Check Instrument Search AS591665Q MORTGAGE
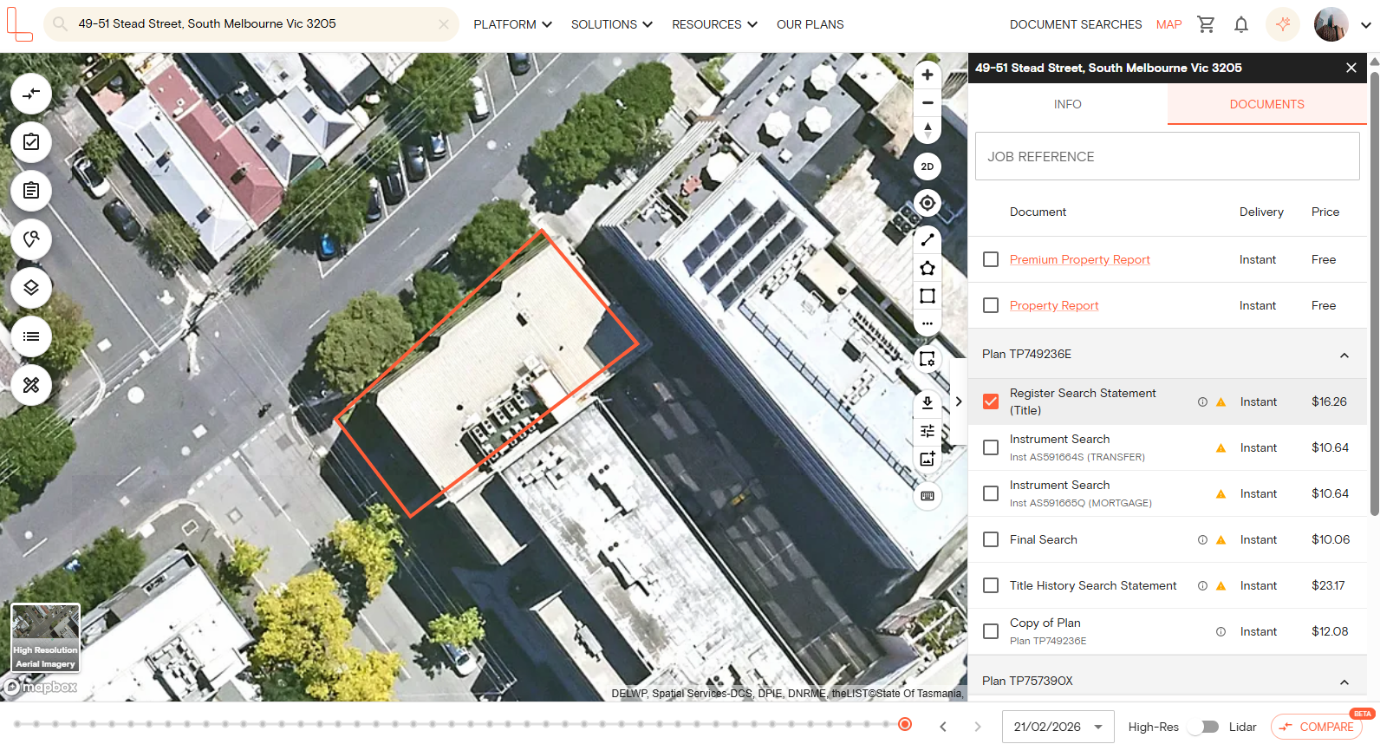Viewport: 1380px width, 744px height. point(991,493)
